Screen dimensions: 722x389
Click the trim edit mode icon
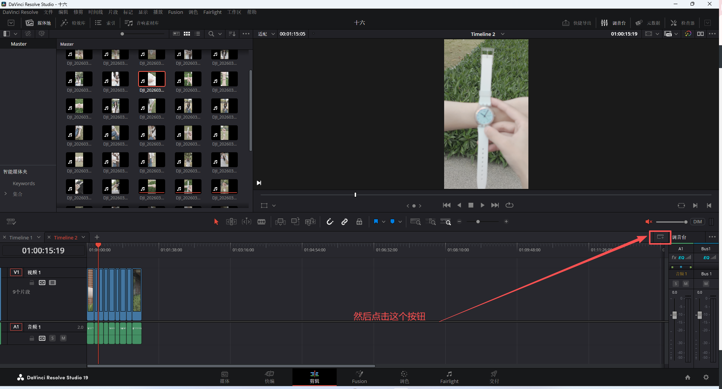click(231, 222)
